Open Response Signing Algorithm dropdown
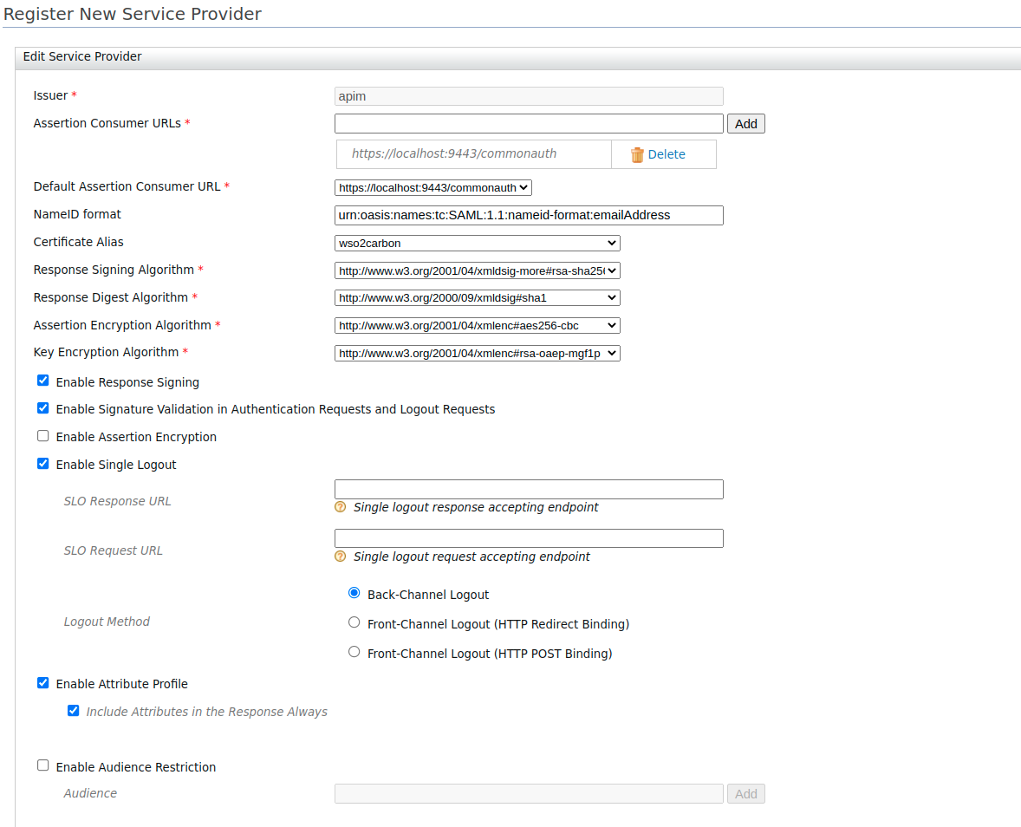Image resolution: width=1021 pixels, height=827 pixels. click(477, 270)
